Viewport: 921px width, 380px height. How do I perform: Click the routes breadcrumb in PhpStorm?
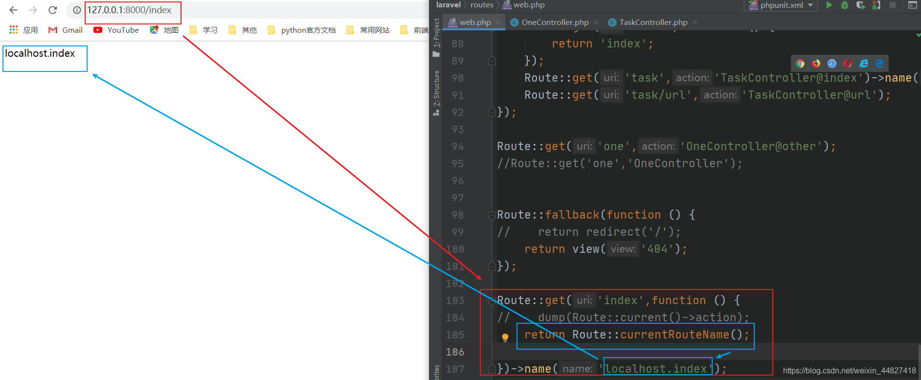[482, 4]
